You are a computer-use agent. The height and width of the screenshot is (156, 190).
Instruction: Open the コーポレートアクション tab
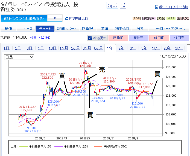[x=169, y=29]
